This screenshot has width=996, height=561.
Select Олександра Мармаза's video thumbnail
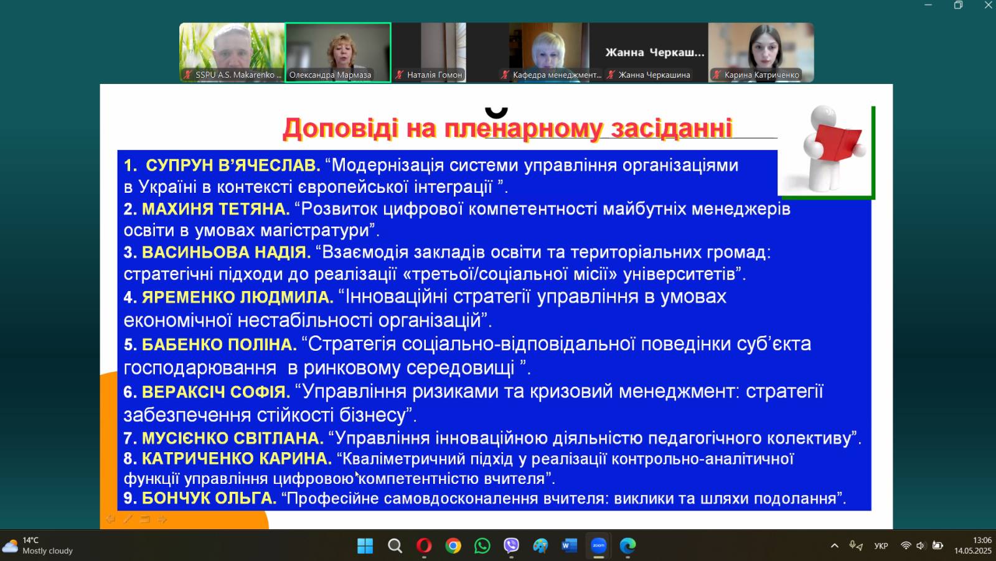click(338, 52)
